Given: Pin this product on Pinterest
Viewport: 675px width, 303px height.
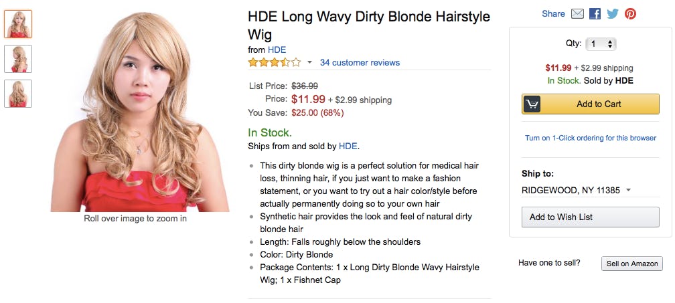Looking at the screenshot, I should (630, 14).
